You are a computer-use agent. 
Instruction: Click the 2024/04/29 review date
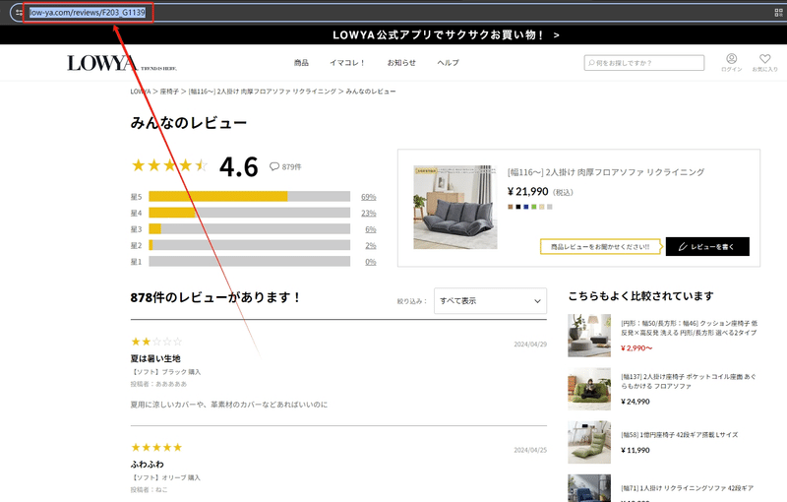pyautogui.click(x=530, y=345)
